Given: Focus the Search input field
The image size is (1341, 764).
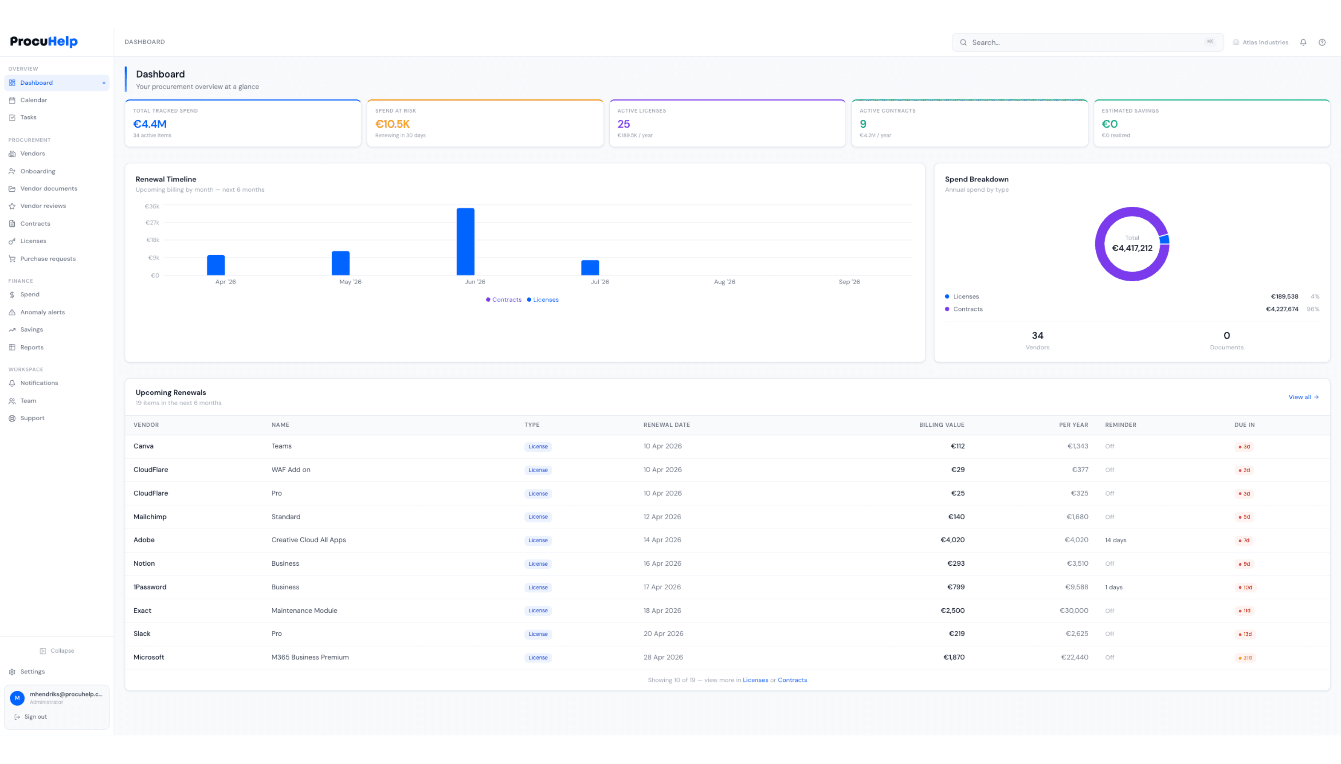Looking at the screenshot, I should tap(1086, 43).
